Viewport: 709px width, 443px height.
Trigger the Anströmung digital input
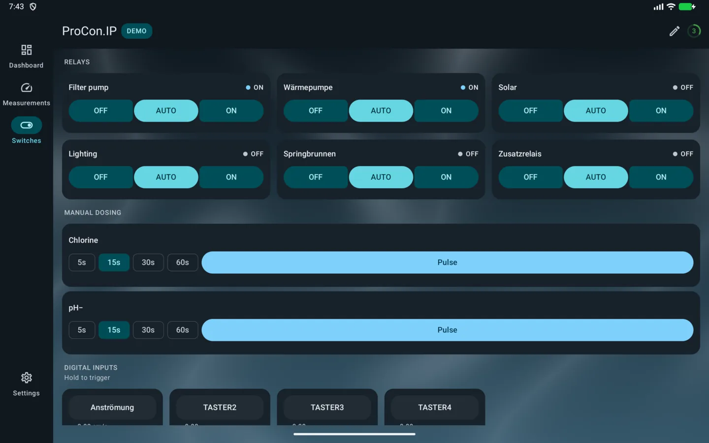click(112, 408)
